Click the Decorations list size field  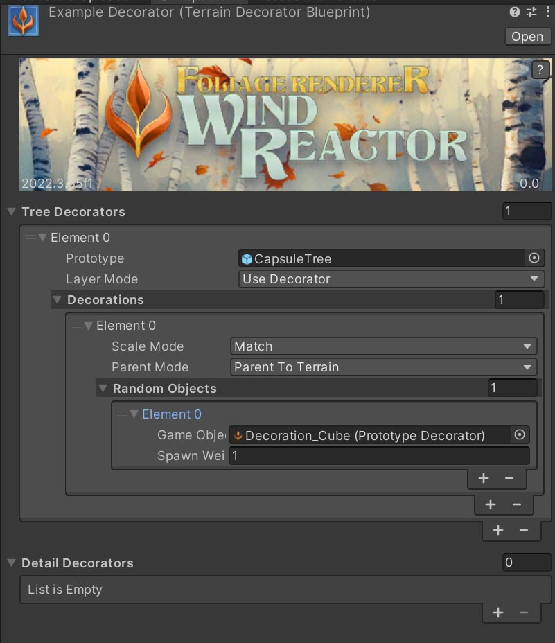[x=519, y=300]
